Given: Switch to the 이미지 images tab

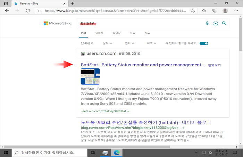Looking at the screenshot, I should click(99, 33).
